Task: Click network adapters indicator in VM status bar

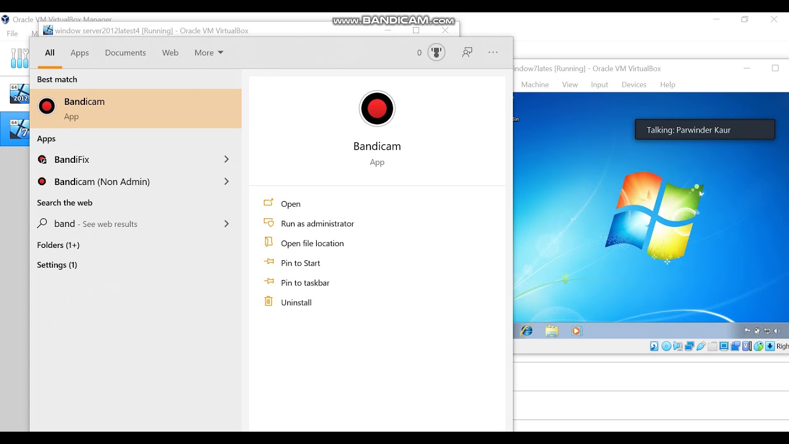Action: [x=690, y=346]
